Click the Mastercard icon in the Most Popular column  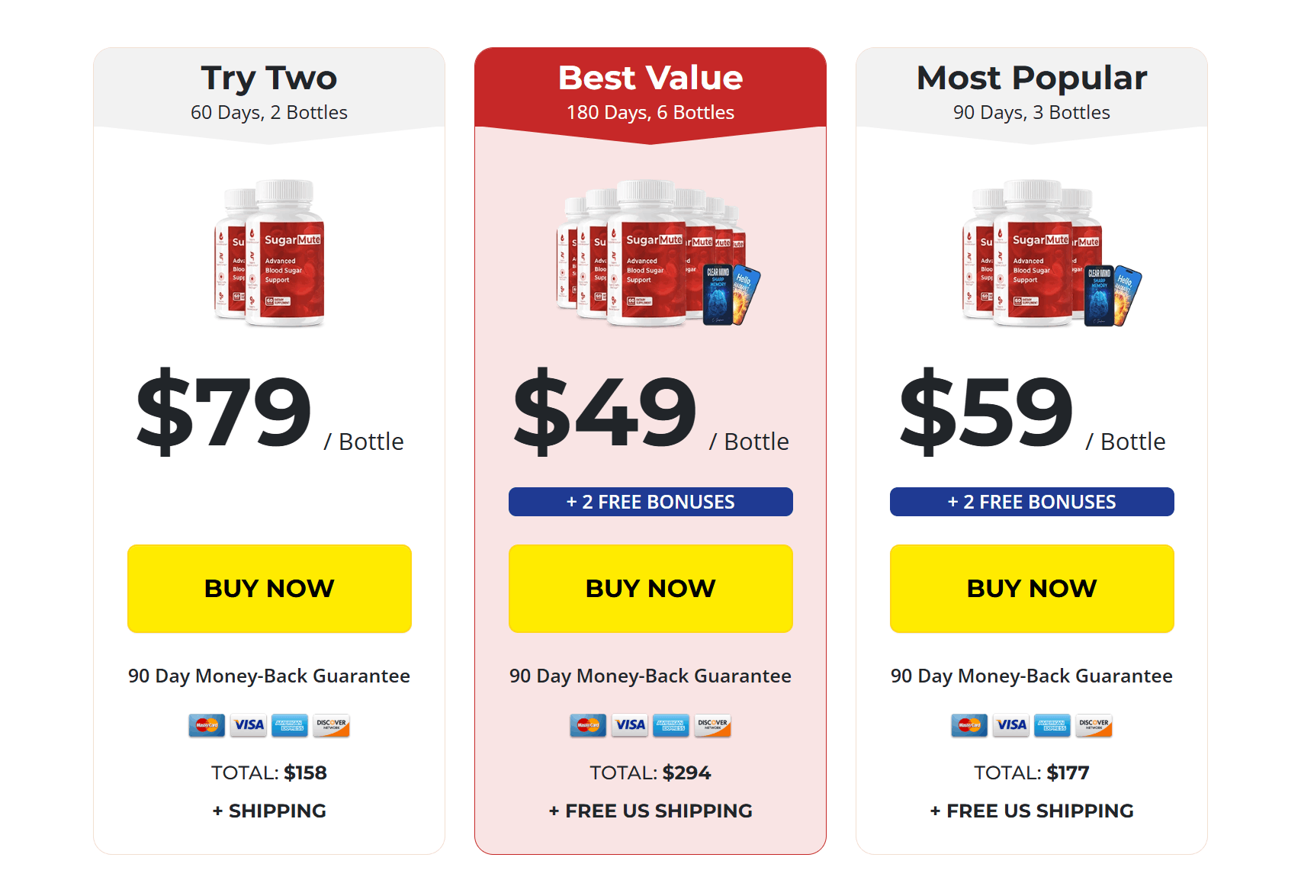[968, 725]
